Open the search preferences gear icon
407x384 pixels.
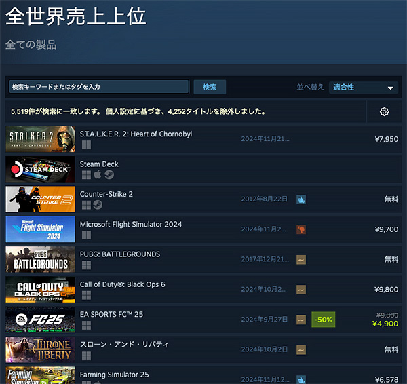[384, 112]
